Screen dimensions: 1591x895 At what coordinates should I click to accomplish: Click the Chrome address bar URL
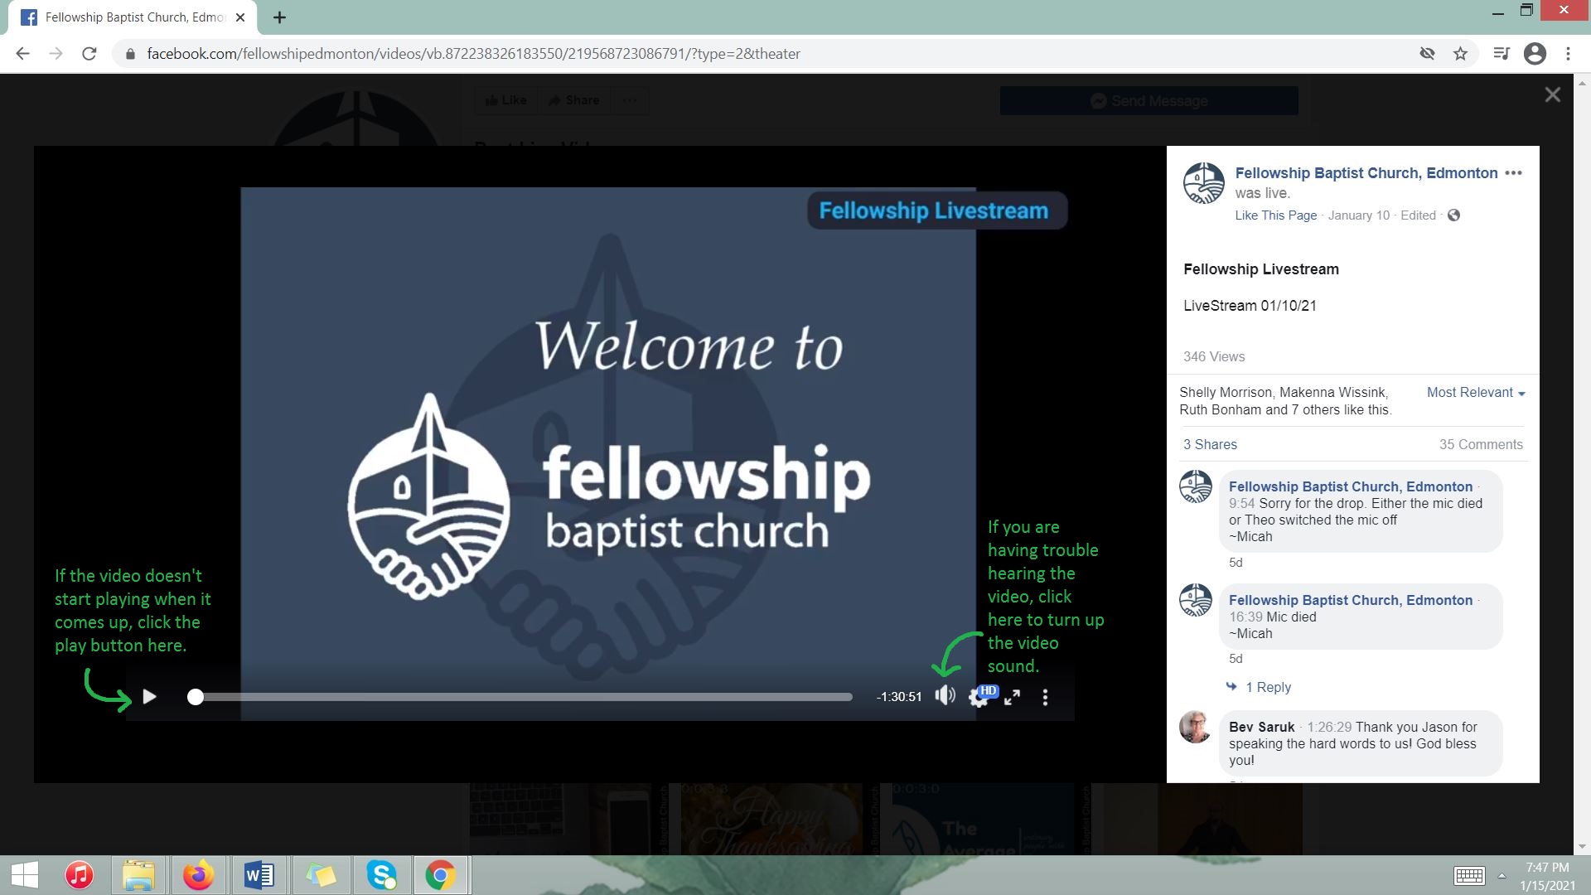[473, 54]
